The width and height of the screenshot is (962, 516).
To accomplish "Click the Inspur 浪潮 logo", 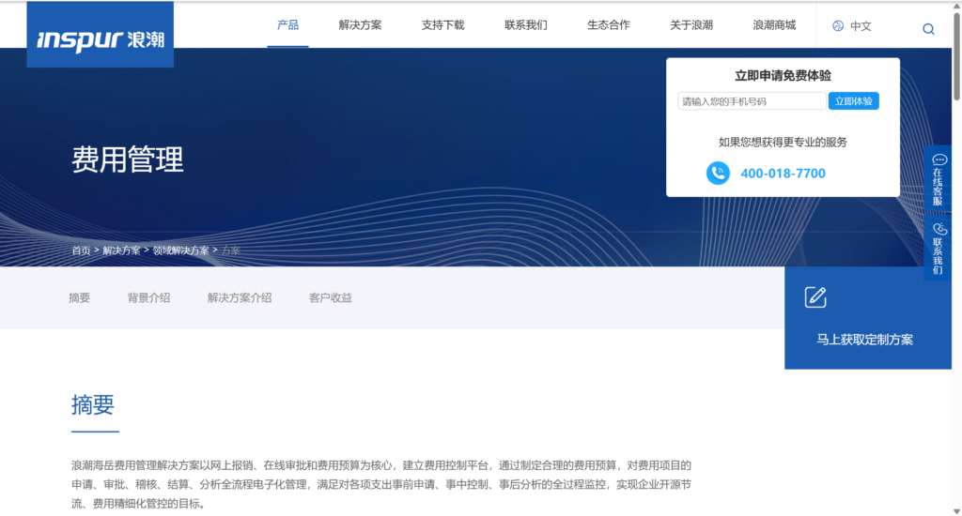I will (x=100, y=38).
